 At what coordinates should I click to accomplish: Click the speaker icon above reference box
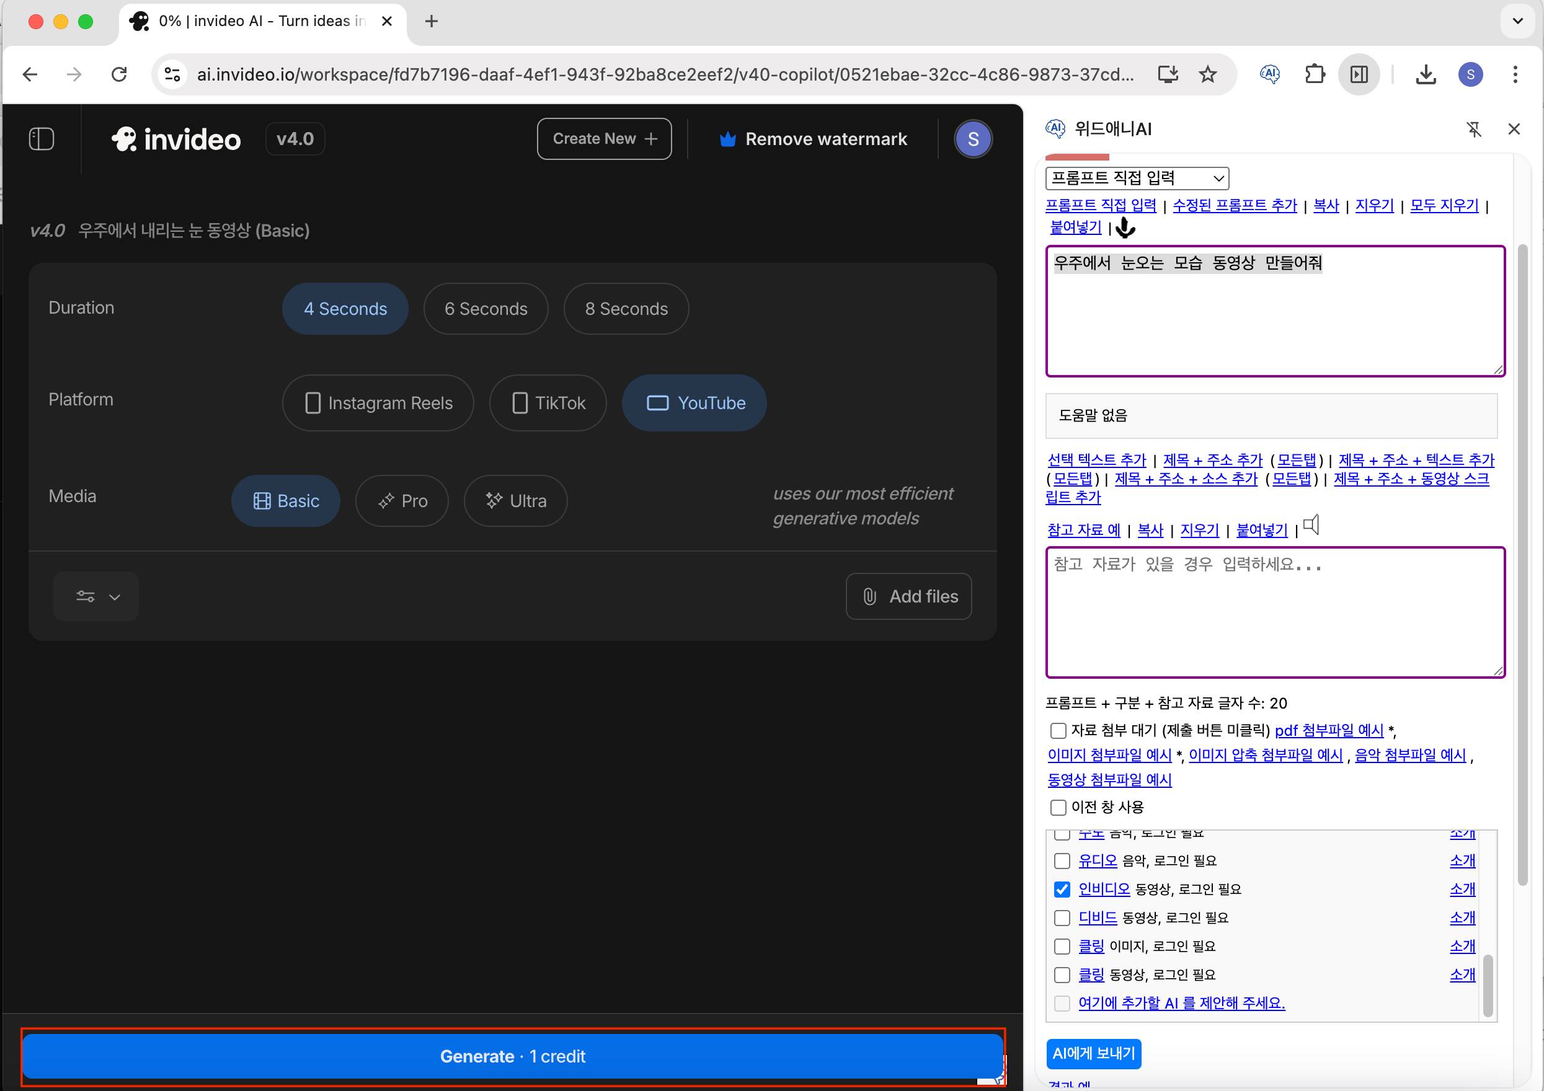pos(1311,525)
